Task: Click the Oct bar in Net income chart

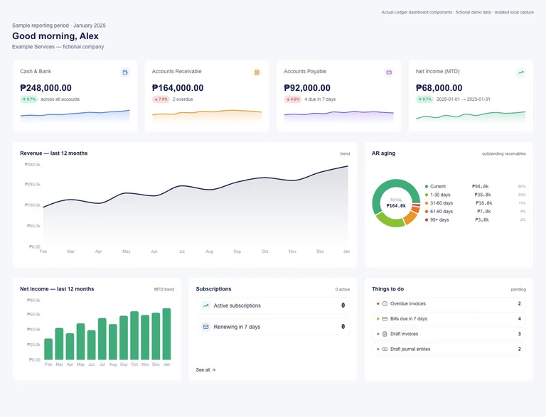Action: [x=134, y=335]
